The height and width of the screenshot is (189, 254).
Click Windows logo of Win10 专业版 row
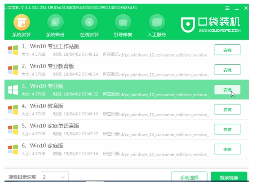[13, 90]
